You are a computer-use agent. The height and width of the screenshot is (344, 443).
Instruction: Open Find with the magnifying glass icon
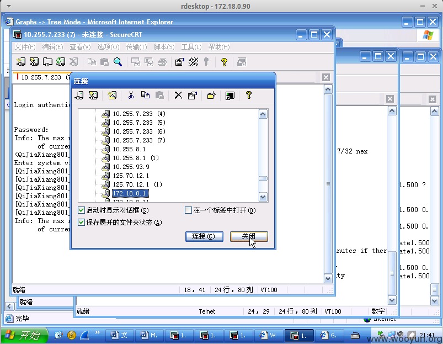[x=118, y=62]
